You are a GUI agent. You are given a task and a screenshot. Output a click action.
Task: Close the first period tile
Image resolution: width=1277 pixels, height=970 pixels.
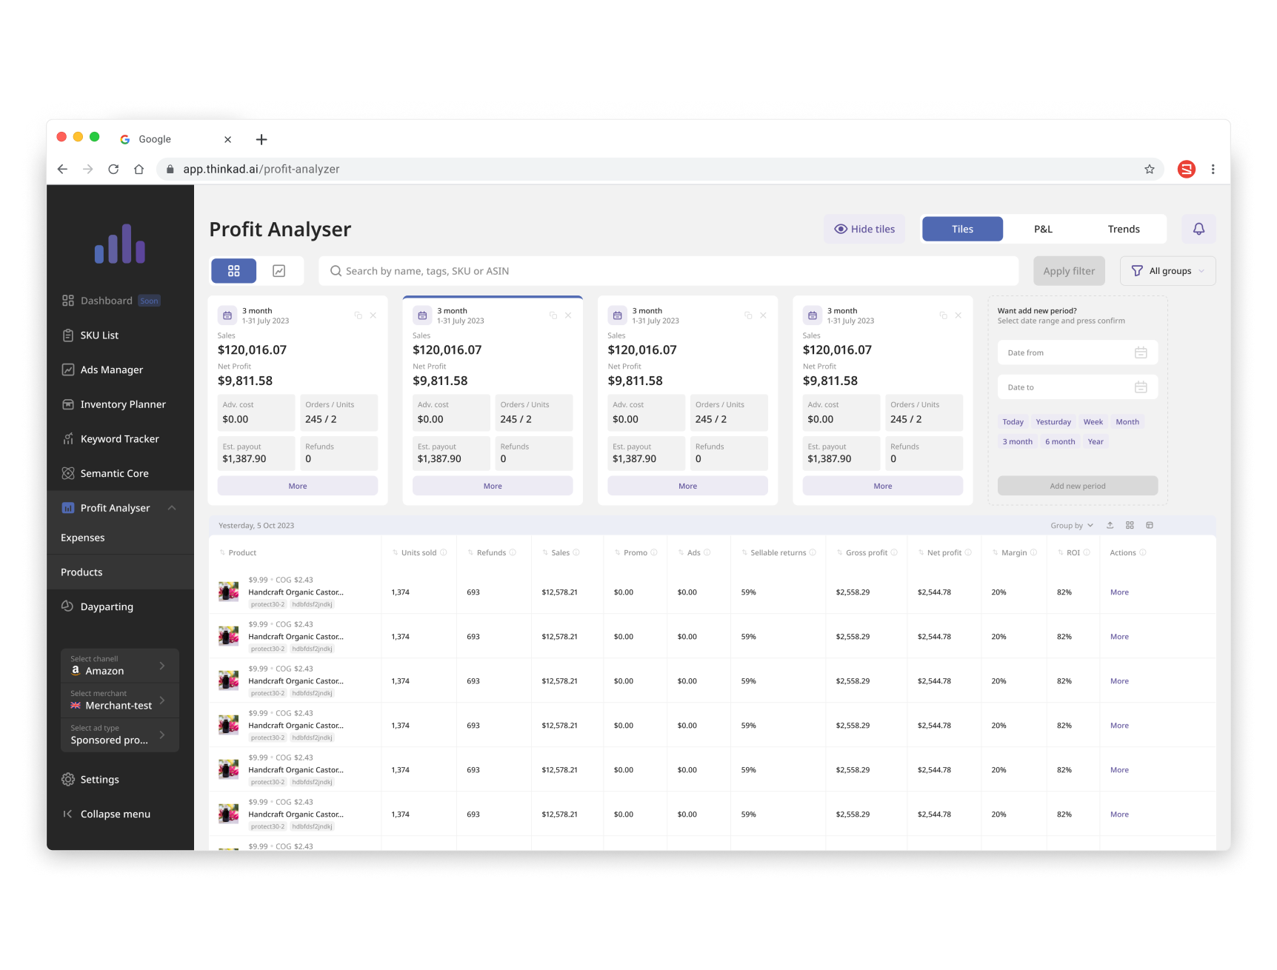(x=373, y=315)
